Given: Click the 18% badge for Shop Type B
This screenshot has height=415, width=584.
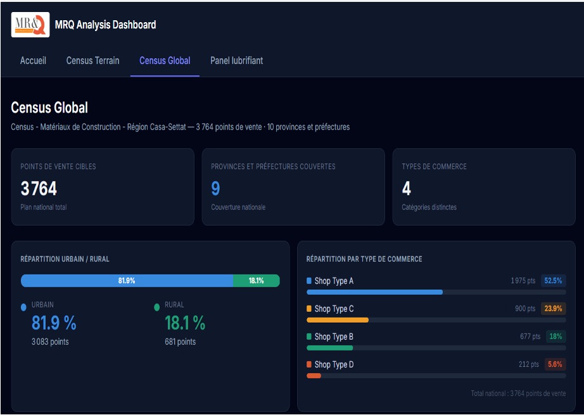Looking at the screenshot, I should click(555, 337).
